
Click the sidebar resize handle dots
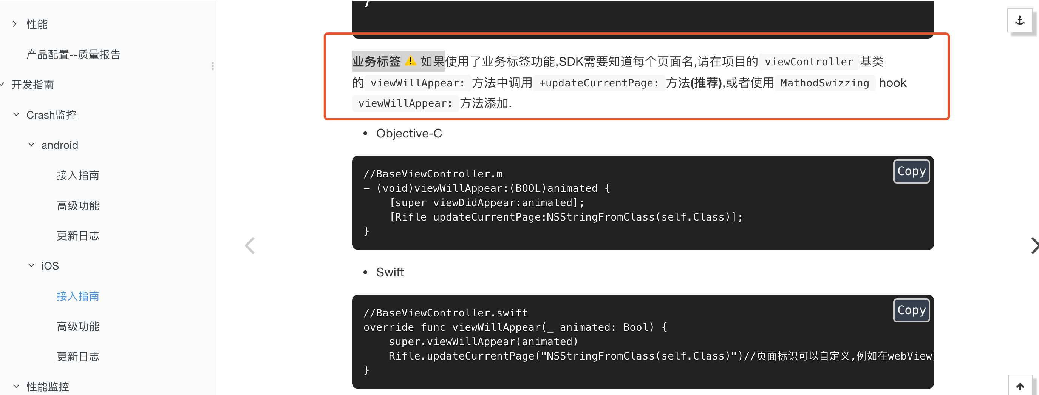pos(213,66)
